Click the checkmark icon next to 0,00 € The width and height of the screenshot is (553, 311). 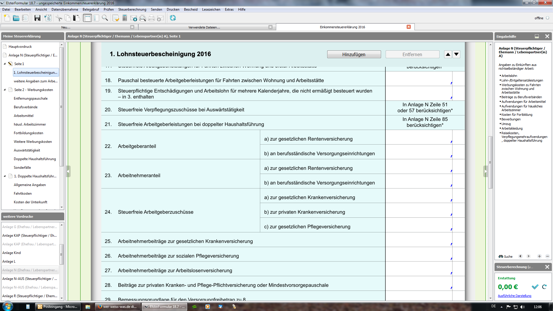(x=535, y=287)
